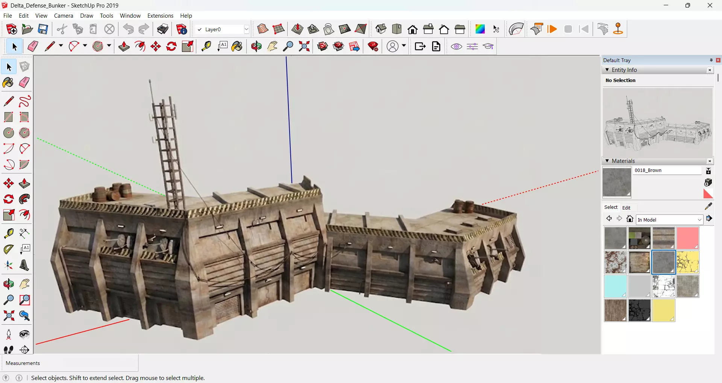The image size is (722, 383).
Task: Select the Polygon tool
Action: coord(24,133)
